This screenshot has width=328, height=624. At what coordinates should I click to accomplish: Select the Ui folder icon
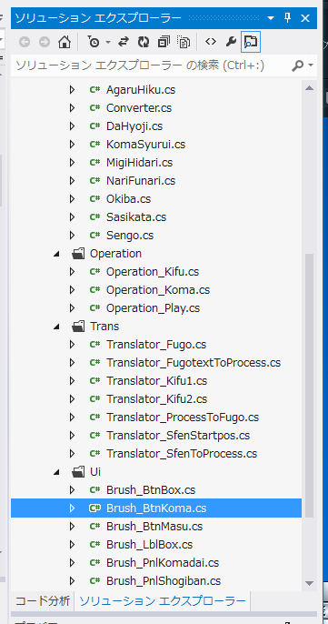[x=78, y=472]
